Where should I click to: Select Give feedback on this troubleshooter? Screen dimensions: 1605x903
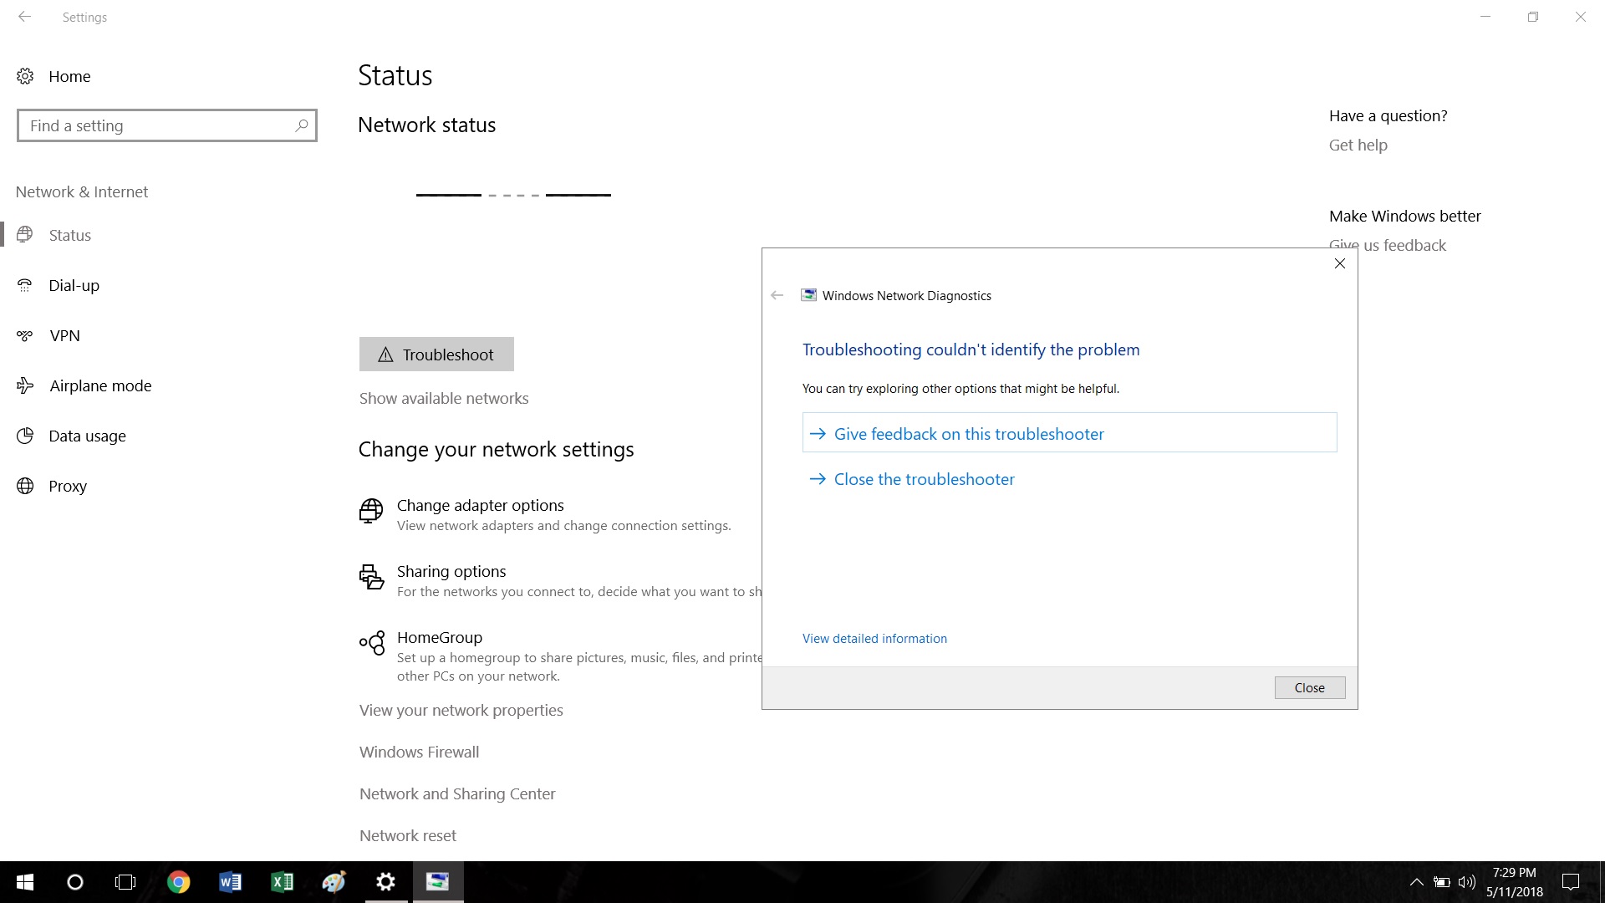(1069, 433)
